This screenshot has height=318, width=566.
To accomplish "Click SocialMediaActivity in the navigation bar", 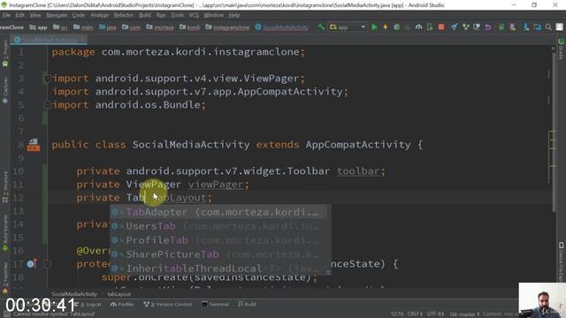I will tap(282, 27).
